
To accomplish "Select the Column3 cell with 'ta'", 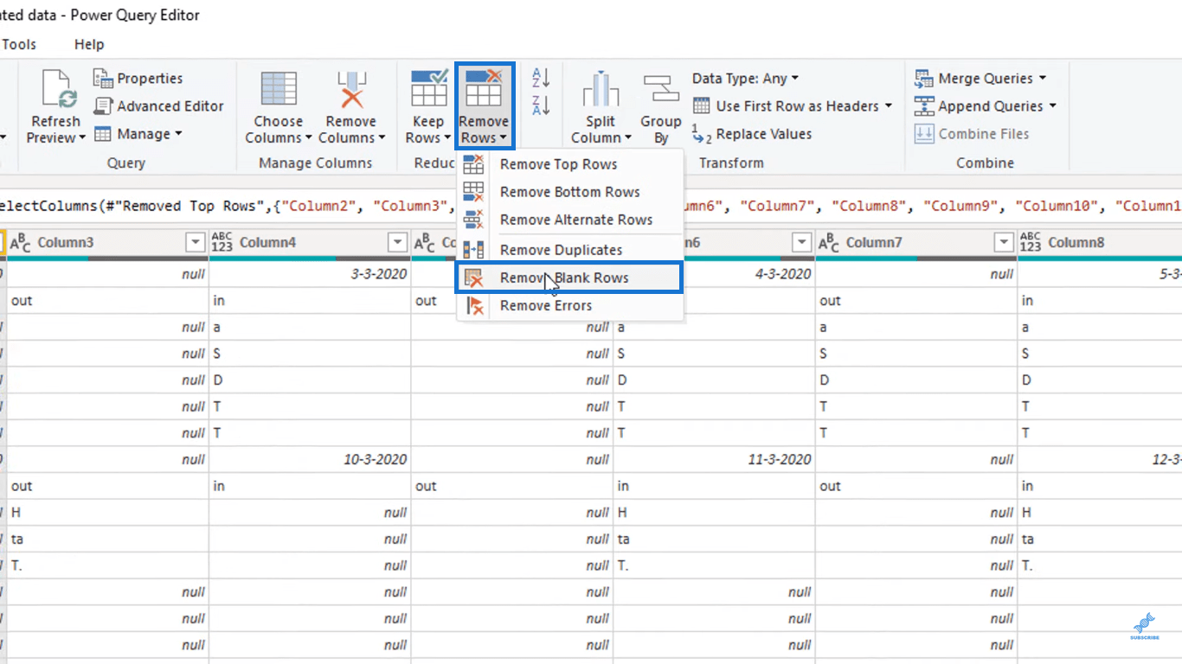I will click(x=108, y=539).
